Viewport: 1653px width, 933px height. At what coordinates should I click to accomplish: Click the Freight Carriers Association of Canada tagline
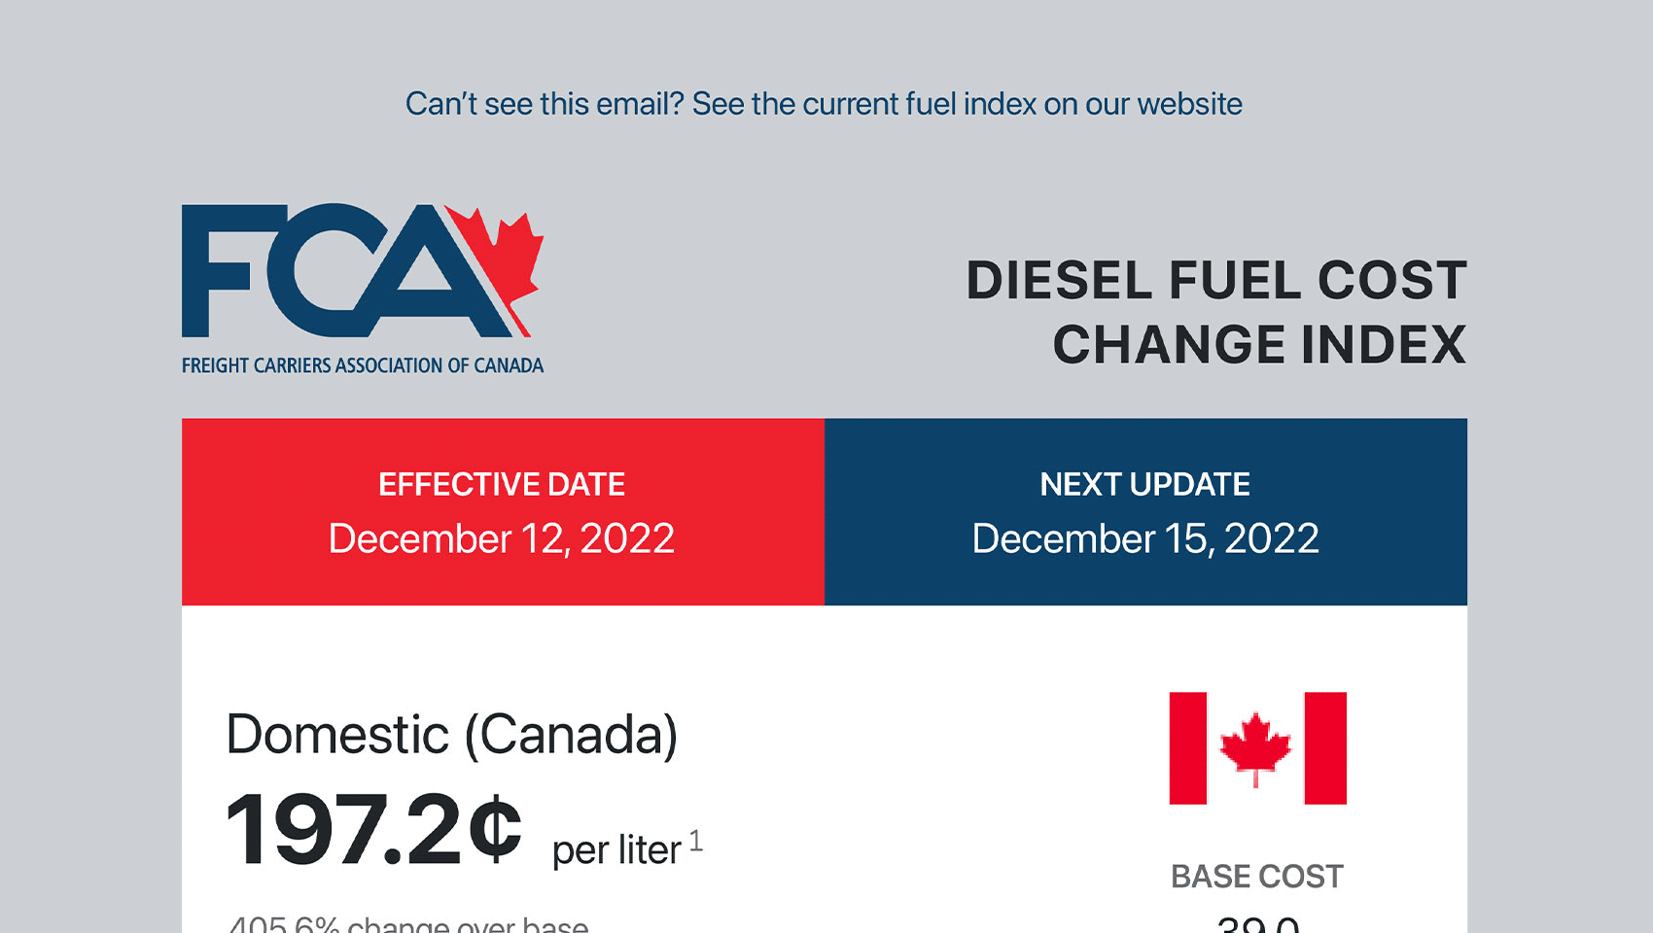click(x=363, y=365)
